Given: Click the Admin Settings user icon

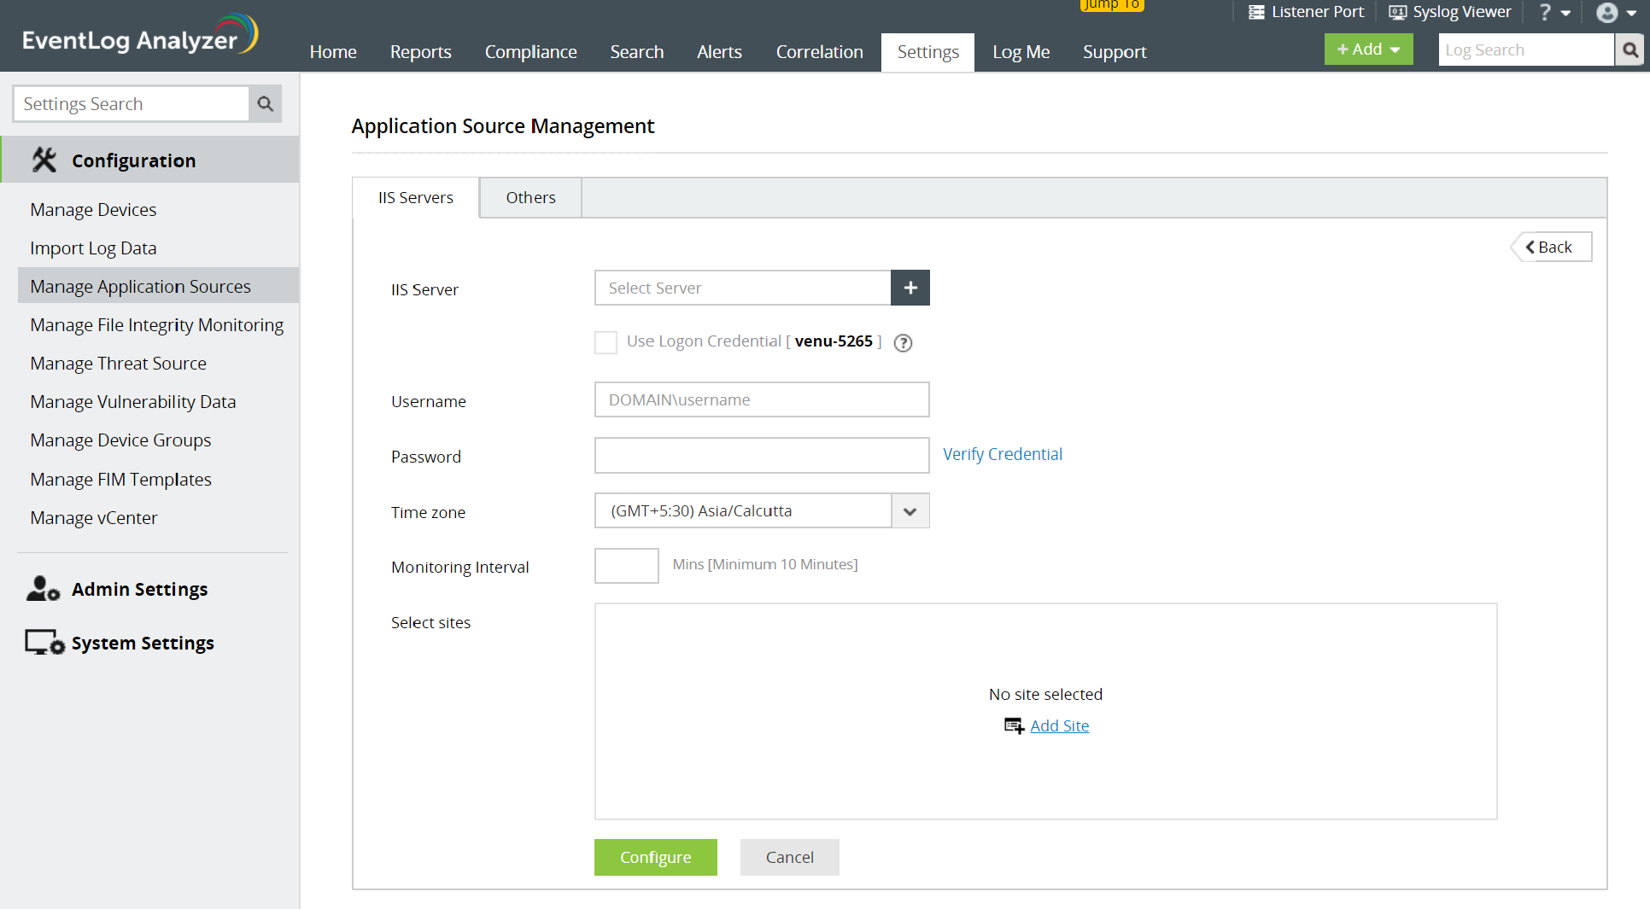Looking at the screenshot, I should [43, 589].
